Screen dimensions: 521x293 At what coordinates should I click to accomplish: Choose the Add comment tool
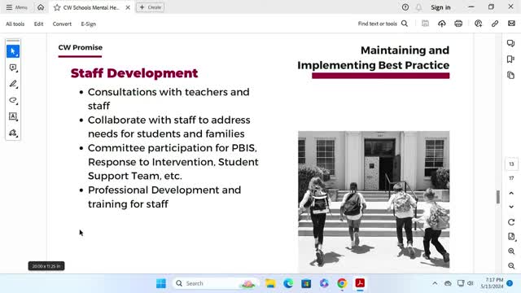[x=13, y=68]
